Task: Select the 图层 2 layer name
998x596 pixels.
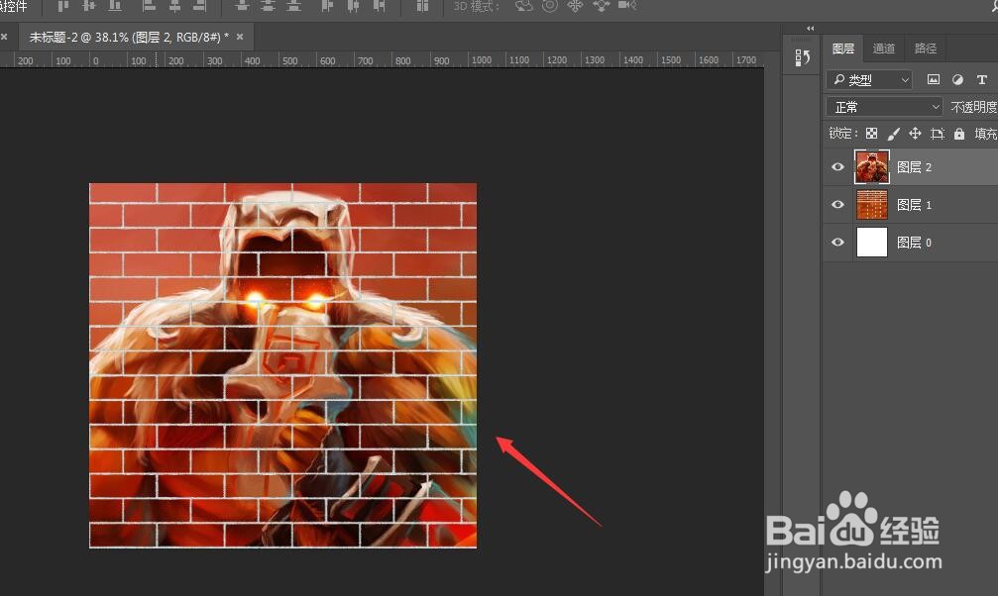Action: coord(914,167)
